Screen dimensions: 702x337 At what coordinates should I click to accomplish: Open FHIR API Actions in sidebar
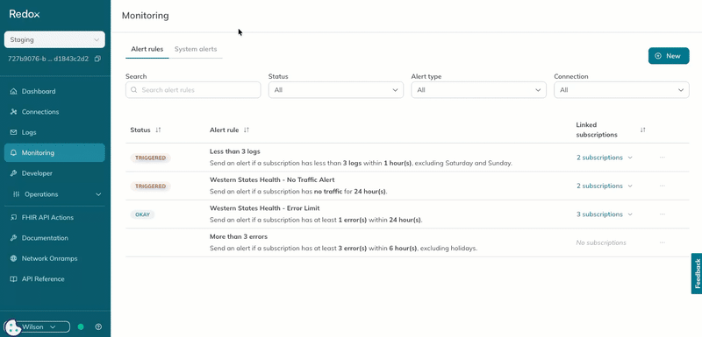coord(54,217)
